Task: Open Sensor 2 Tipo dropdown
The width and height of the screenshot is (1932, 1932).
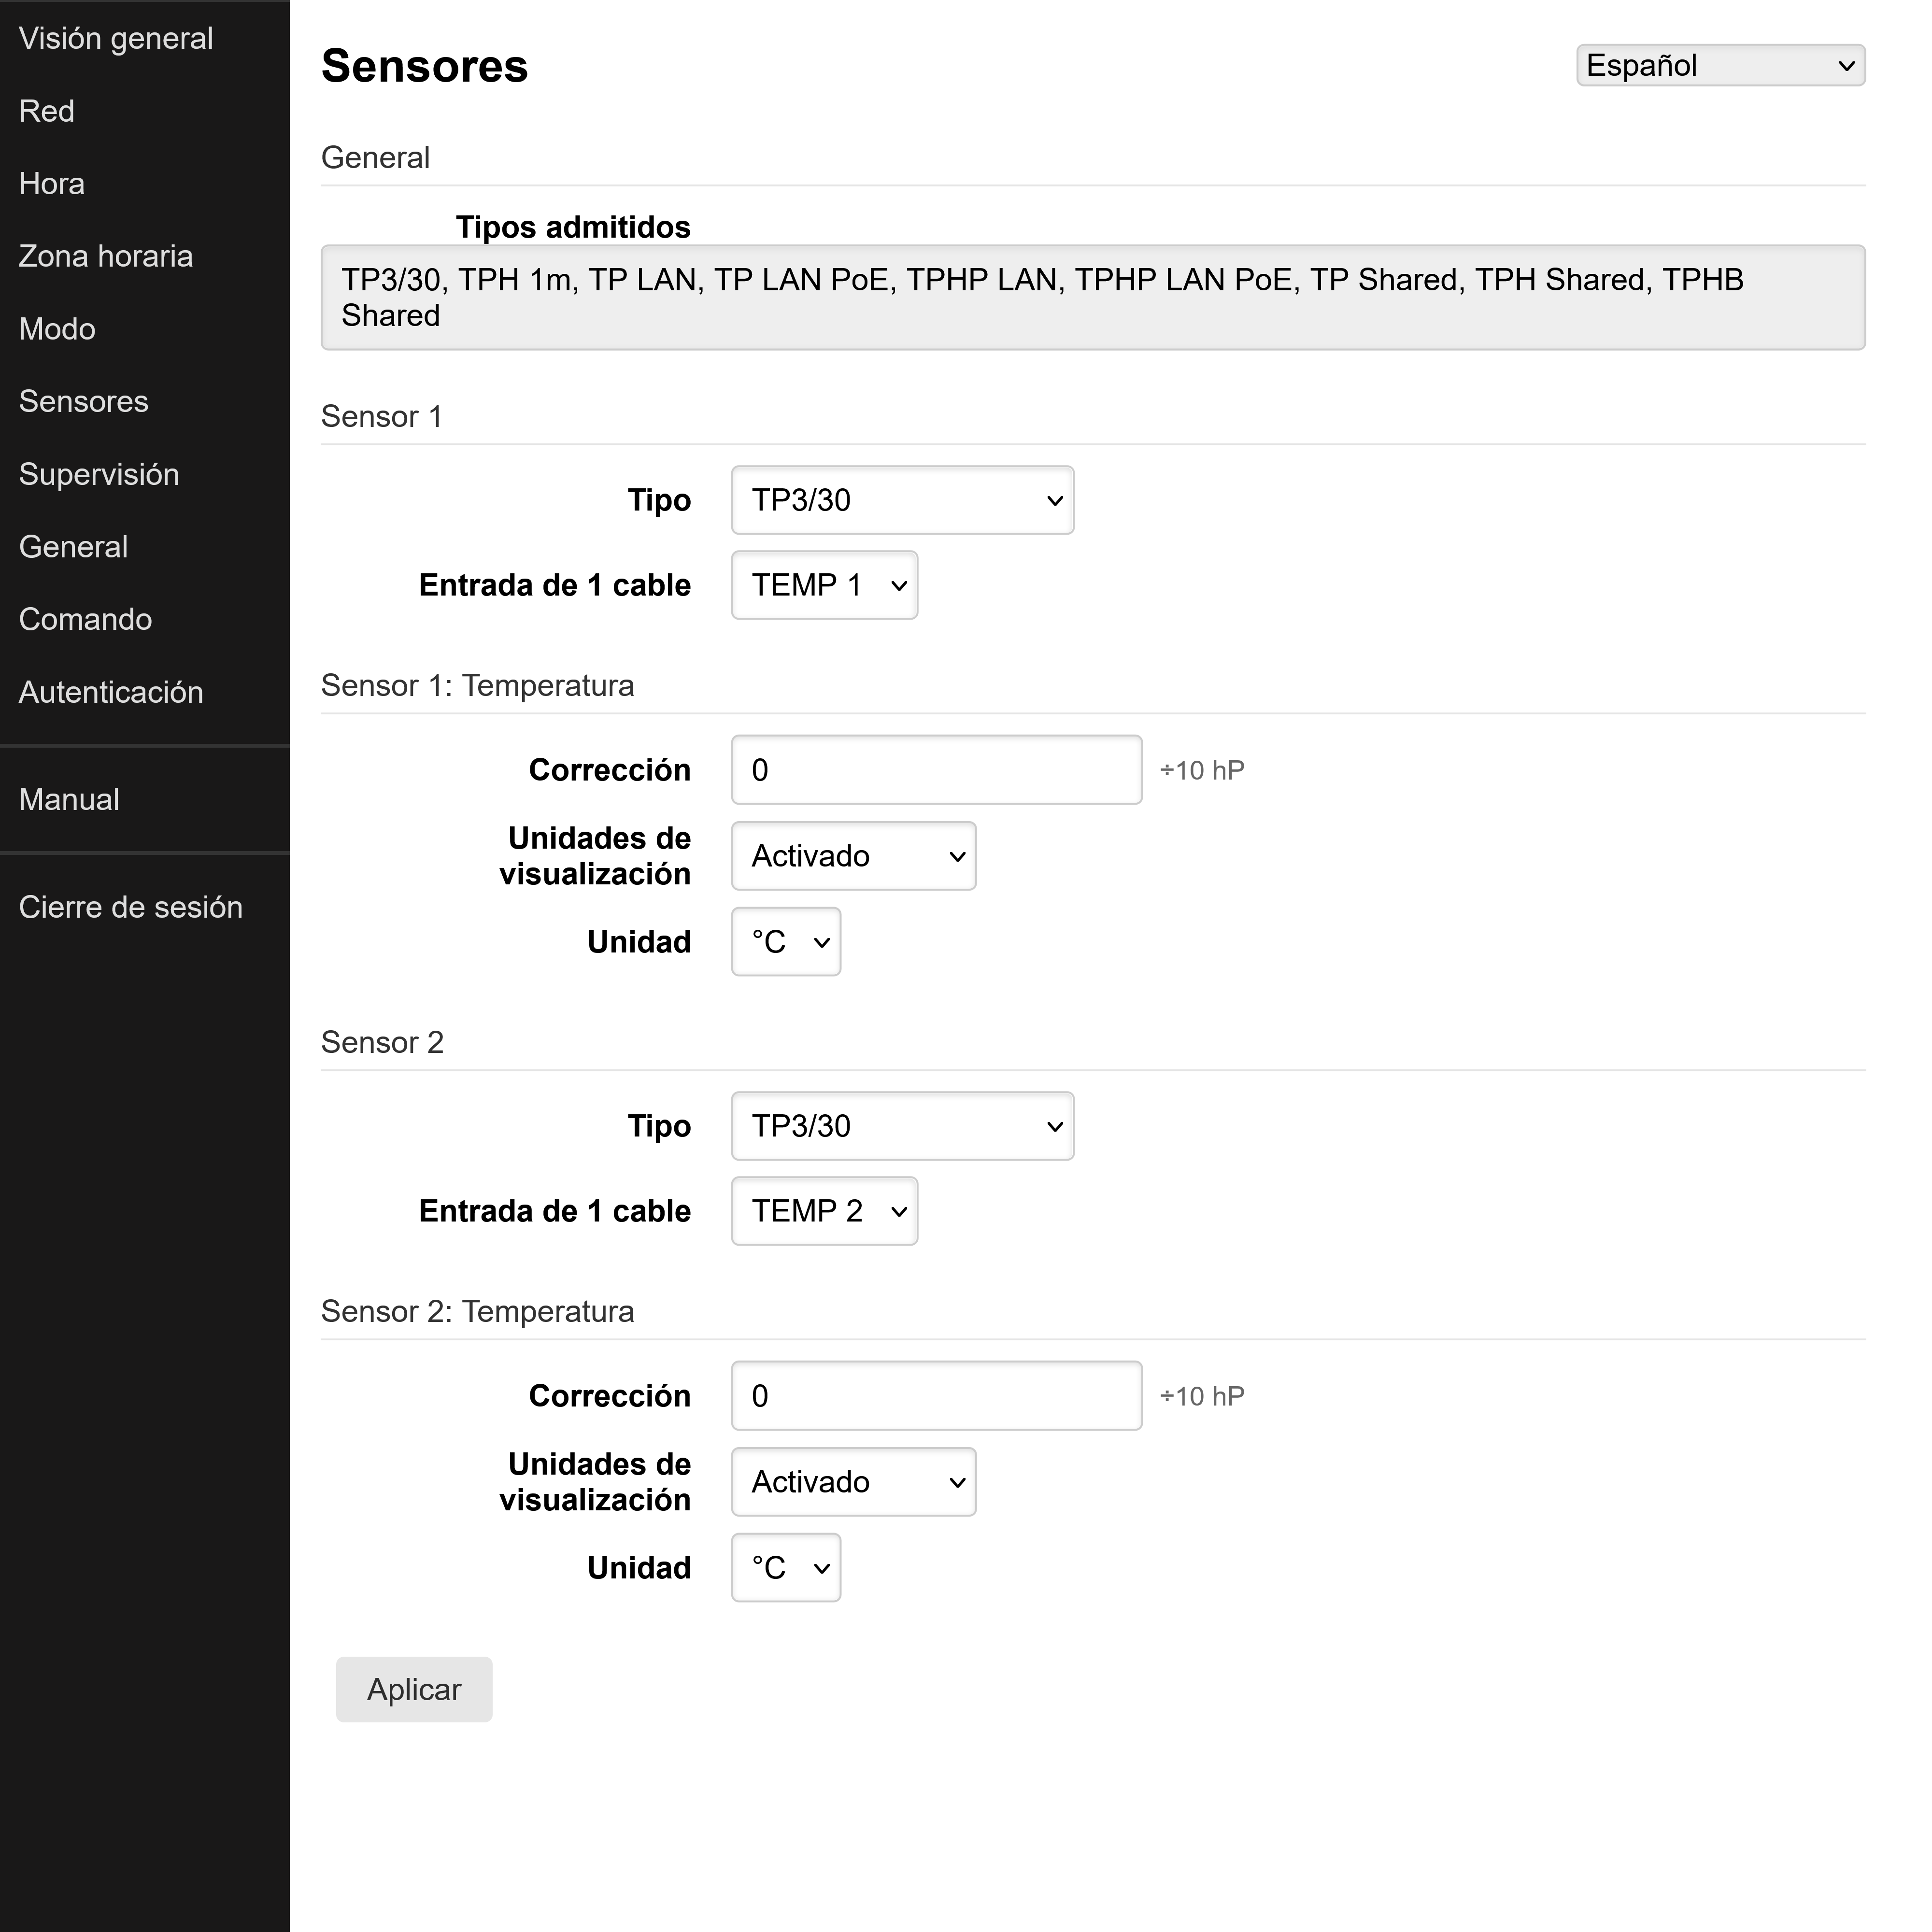Action: click(901, 1125)
